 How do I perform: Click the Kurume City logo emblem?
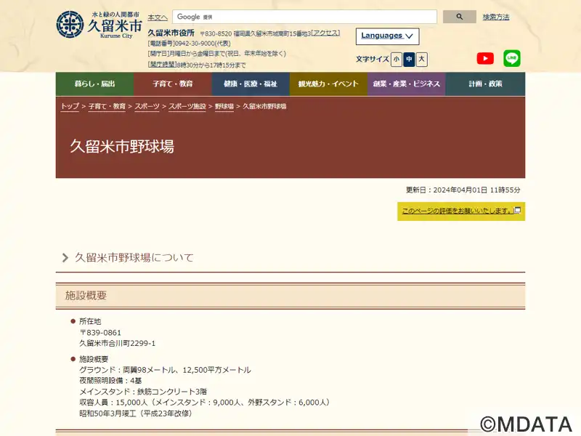(x=70, y=25)
